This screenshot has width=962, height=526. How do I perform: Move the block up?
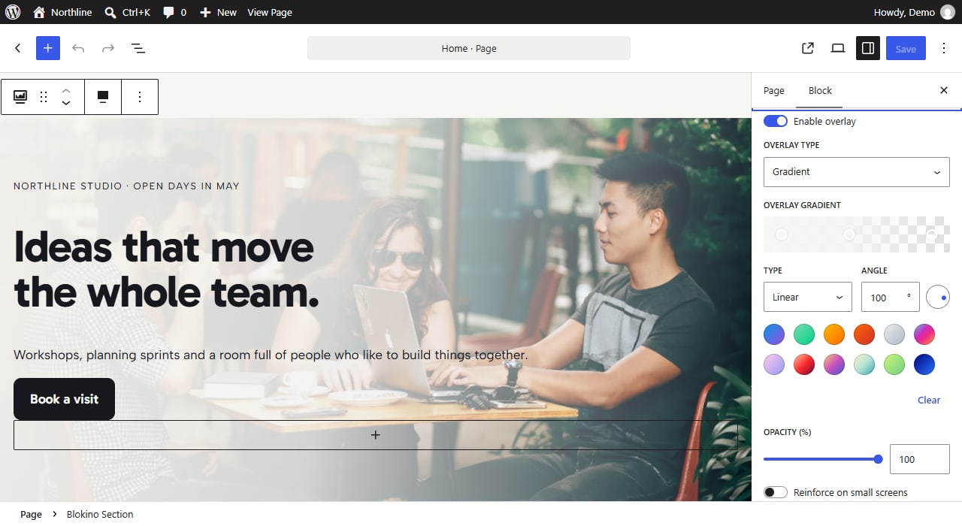66,90
